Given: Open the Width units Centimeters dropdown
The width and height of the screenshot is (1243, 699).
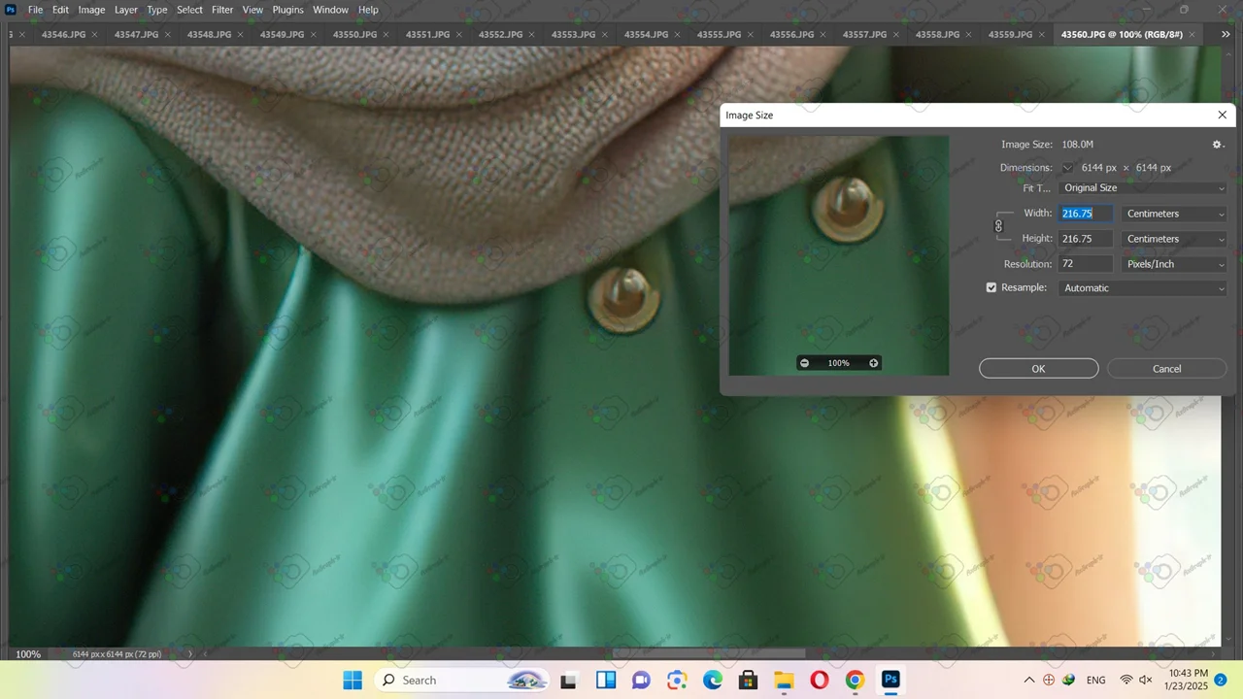Looking at the screenshot, I should (x=1174, y=214).
